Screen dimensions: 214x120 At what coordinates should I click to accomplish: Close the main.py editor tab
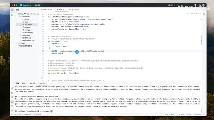pyautogui.click(x=66, y=10)
